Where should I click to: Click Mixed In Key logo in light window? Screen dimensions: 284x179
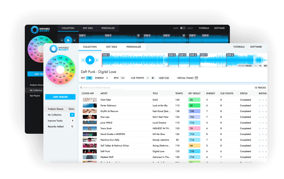[59, 49]
